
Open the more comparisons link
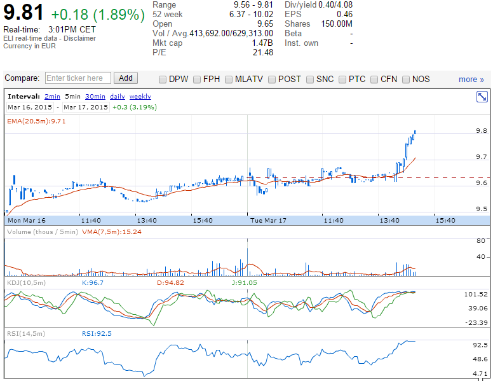[x=471, y=80]
